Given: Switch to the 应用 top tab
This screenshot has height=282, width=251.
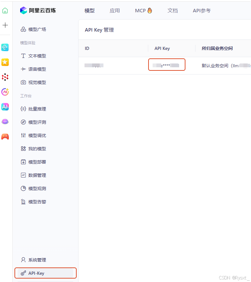Looking at the screenshot, I should [115, 11].
